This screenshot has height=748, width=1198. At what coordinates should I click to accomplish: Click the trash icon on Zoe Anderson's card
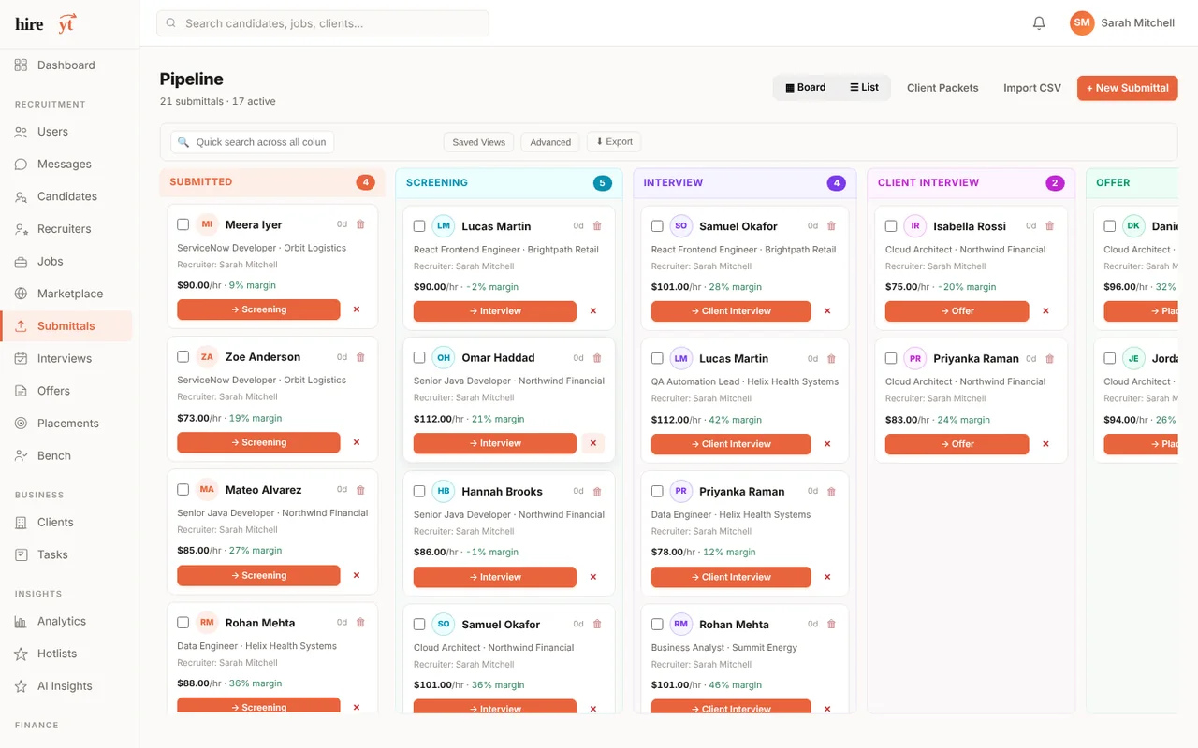pos(361,357)
